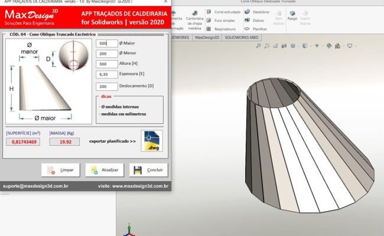Click the 'Ø medidas internas' tip
384x236 pixels.
[119, 107]
